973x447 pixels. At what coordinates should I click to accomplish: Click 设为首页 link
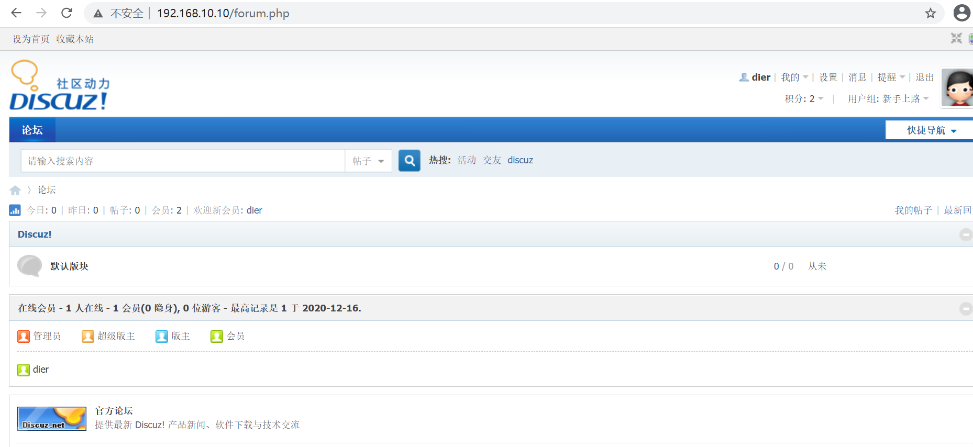pos(31,39)
